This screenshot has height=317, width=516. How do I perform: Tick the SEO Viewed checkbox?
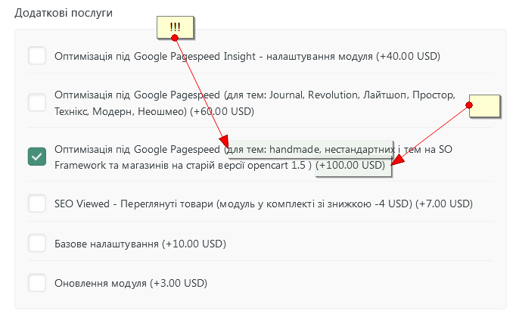pyautogui.click(x=36, y=204)
